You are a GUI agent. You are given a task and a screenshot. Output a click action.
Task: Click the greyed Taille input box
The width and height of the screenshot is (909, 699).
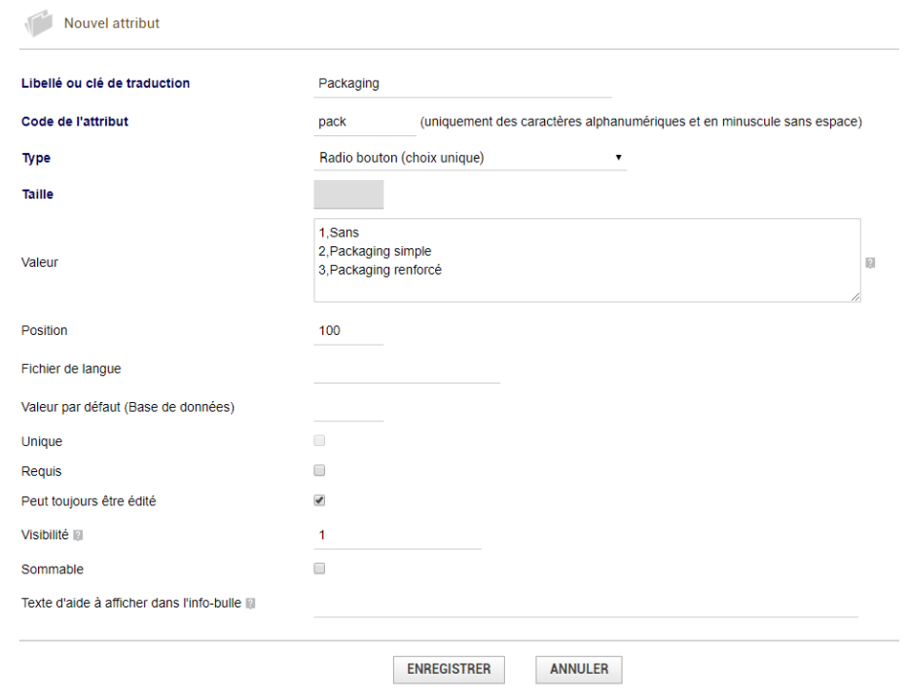(x=348, y=195)
